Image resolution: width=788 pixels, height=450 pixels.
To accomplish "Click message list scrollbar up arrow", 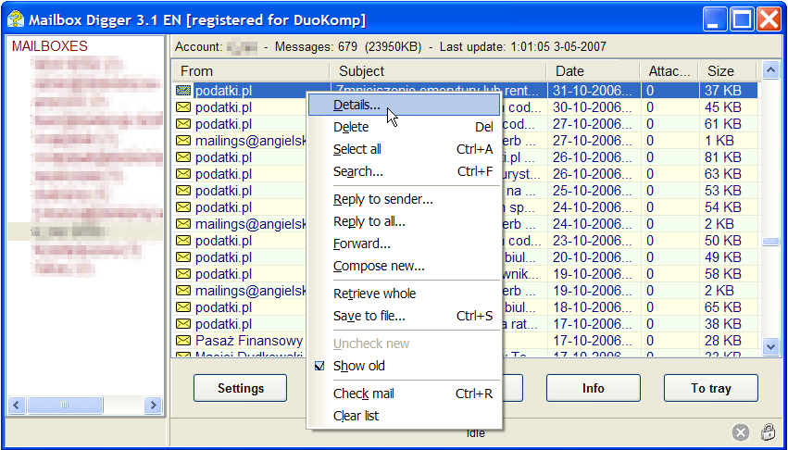I will coord(770,69).
